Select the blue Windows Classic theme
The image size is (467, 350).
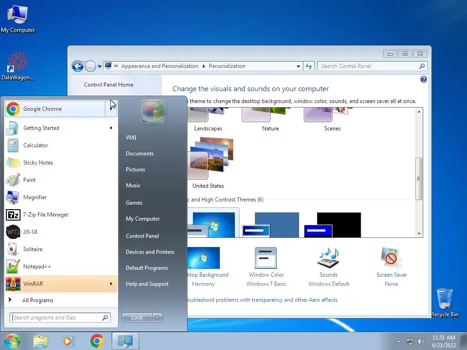(x=270, y=225)
